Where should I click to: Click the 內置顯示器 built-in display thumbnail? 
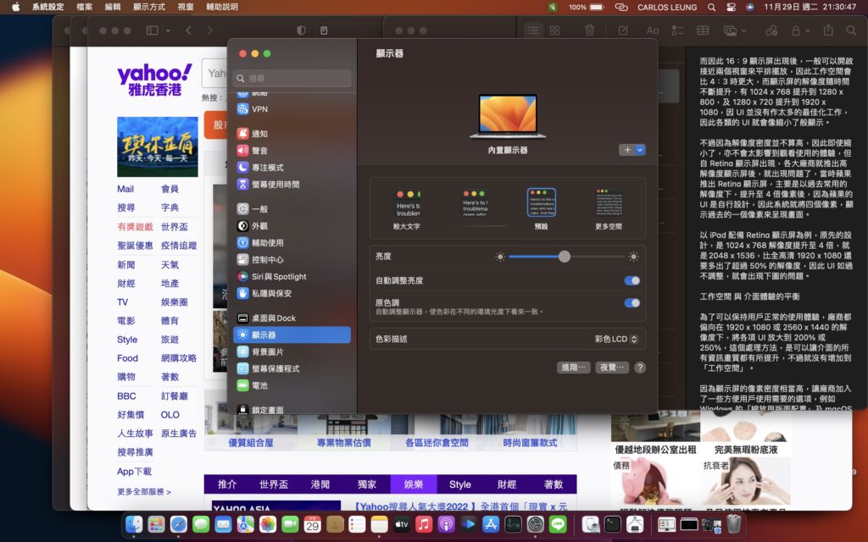coord(508,117)
